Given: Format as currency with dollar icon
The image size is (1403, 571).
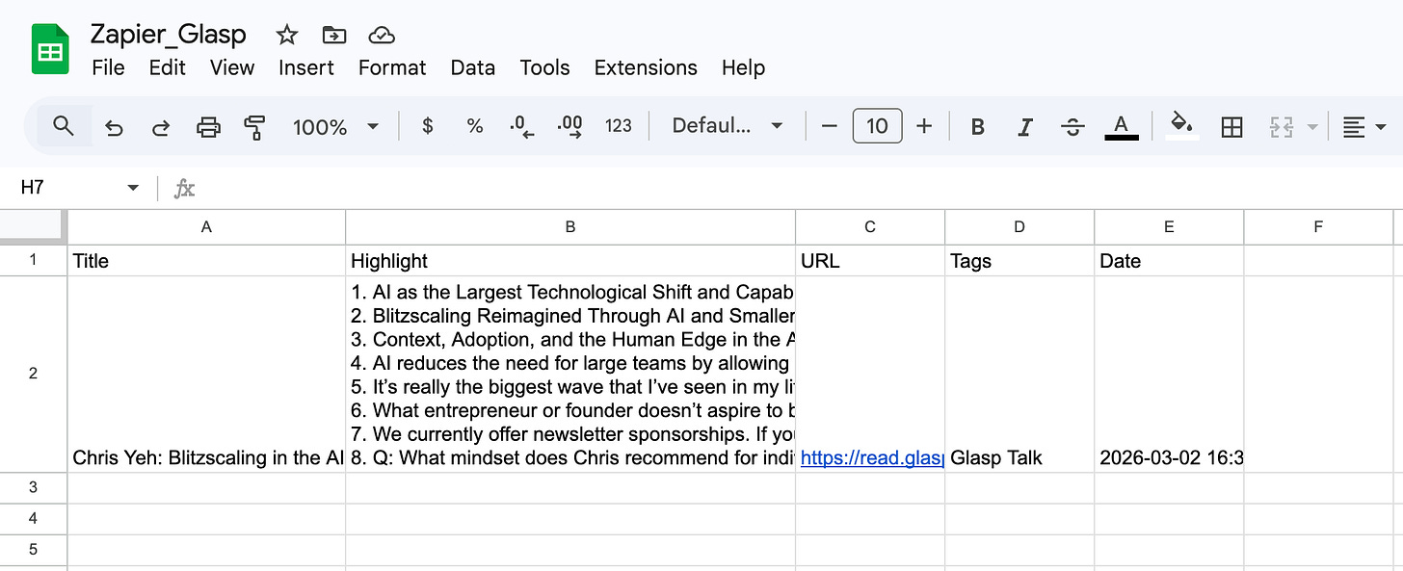Looking at the screenshot, I should [428, 126].
